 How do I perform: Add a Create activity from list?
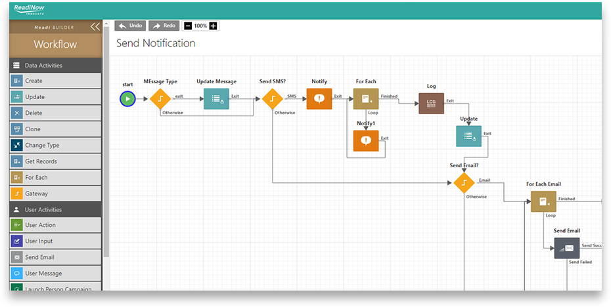55,81
